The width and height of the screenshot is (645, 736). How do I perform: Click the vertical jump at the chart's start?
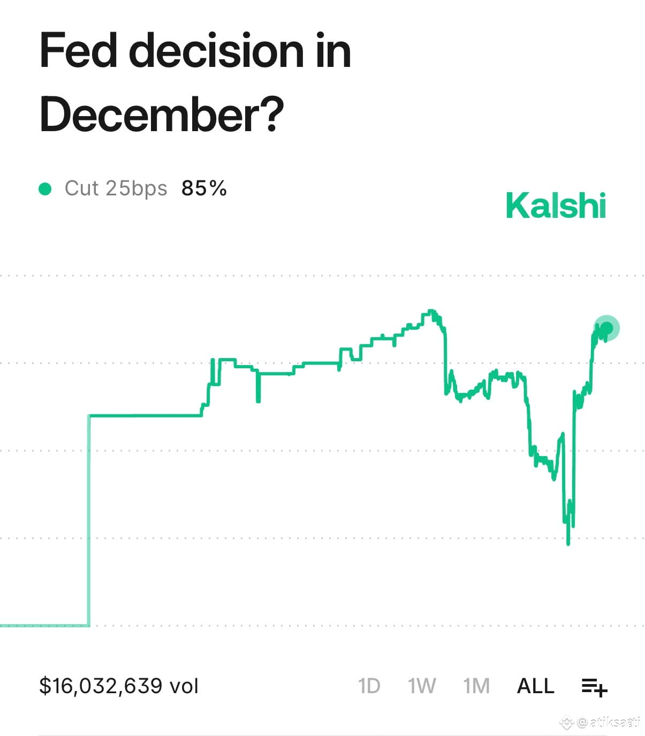coord(89,520)
